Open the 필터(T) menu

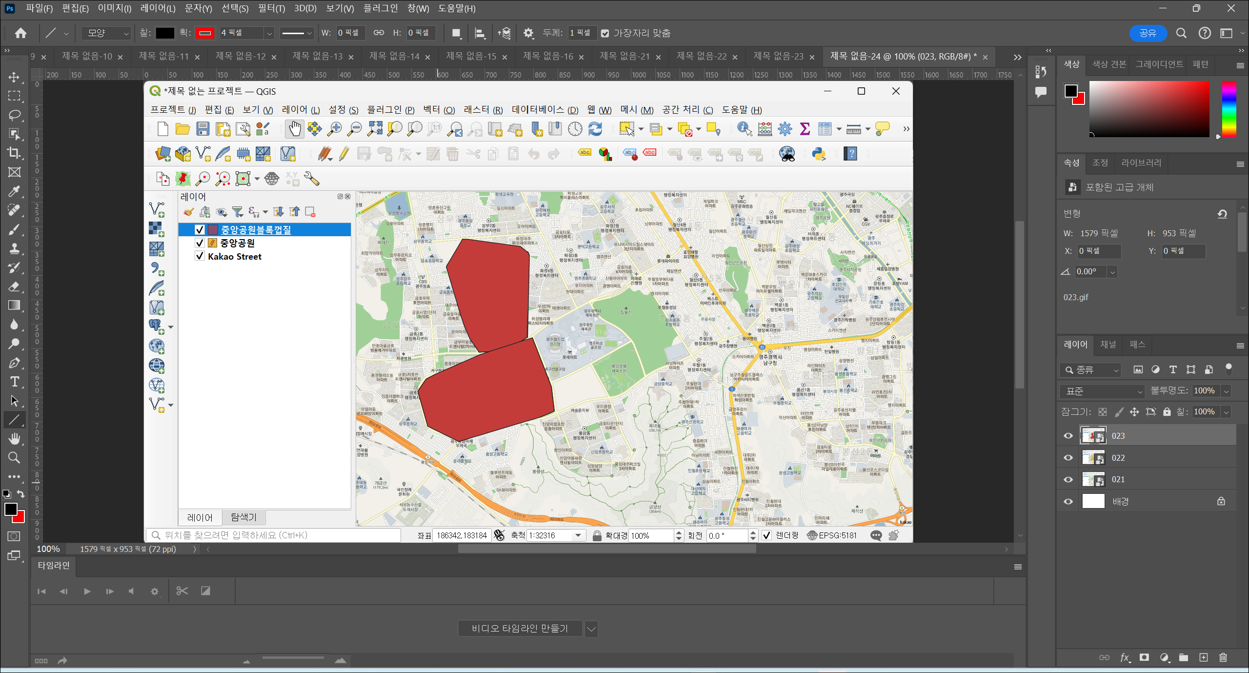pos(271,8)
